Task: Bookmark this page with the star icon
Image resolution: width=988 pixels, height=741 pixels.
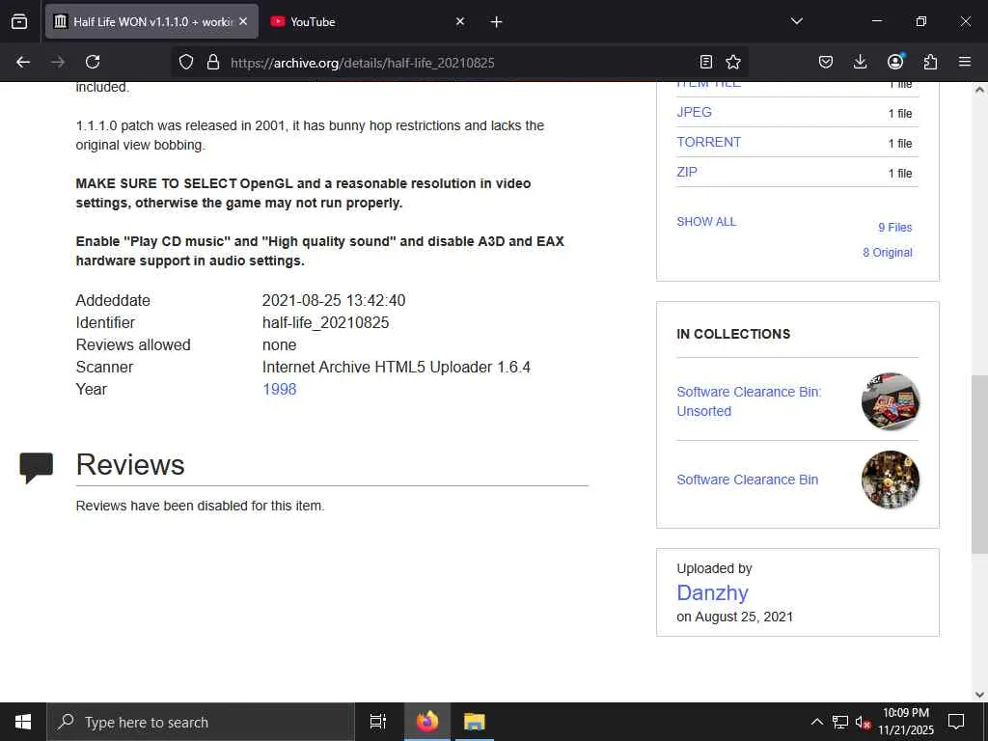Action: (x=733, y=62)
